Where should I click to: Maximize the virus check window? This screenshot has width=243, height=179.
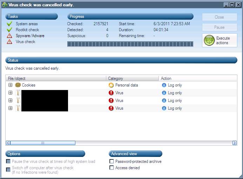click(x=232, y=5)
